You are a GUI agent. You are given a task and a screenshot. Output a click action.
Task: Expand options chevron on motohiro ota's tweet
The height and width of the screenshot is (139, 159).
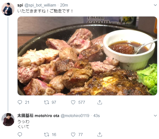pos(155,116)
